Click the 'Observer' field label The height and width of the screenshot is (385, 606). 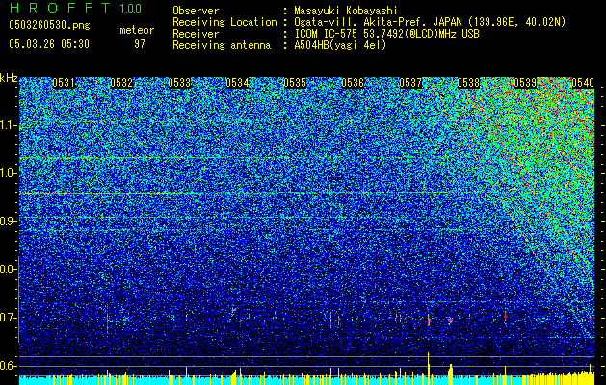click(196, 11)
